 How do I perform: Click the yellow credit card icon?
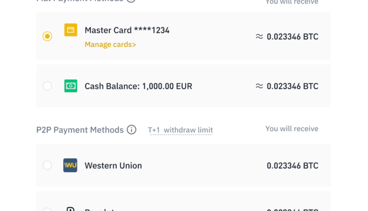(71, 30)
